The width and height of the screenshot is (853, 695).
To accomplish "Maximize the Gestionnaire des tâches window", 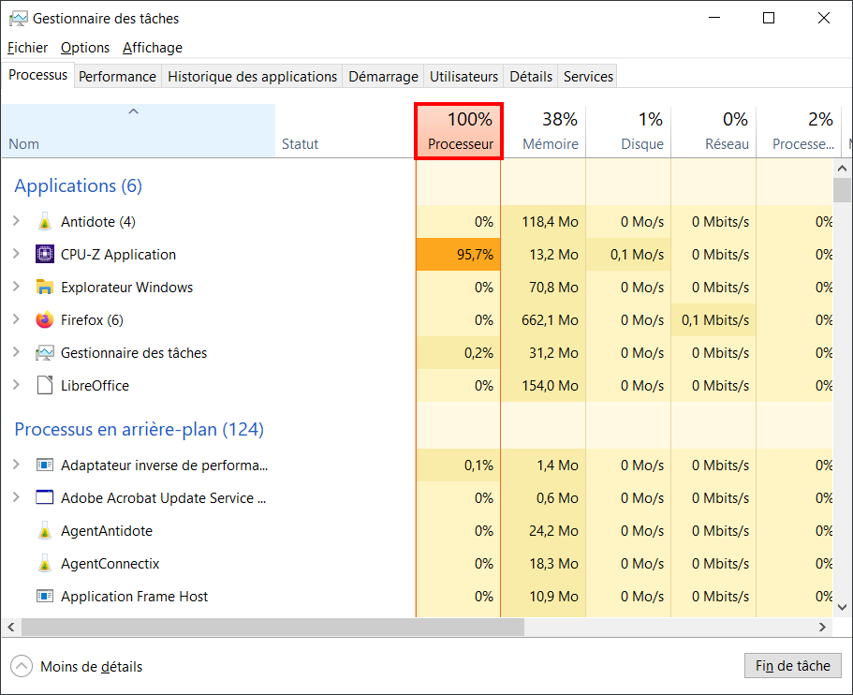I will 769,18.
